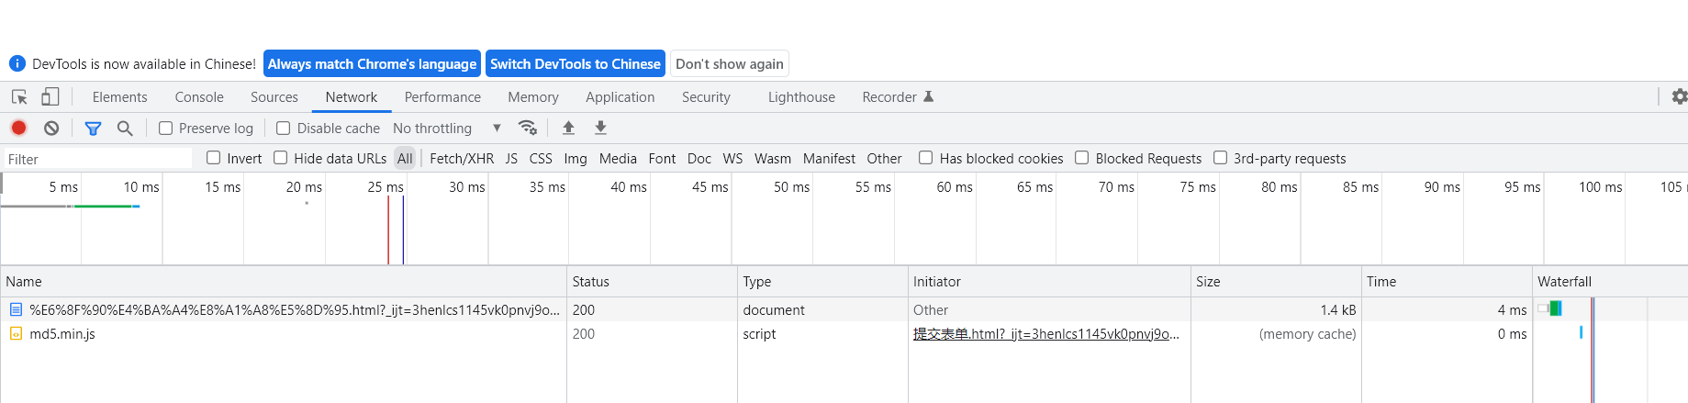Image resolution: width=1688 pixels, height=403 pixels.
Task: Enable Preserve log checkbox
Action: point(166,128)
